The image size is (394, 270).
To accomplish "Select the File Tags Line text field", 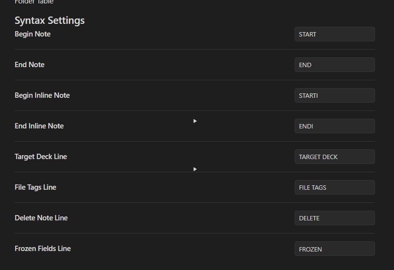I will pos(335,187).
